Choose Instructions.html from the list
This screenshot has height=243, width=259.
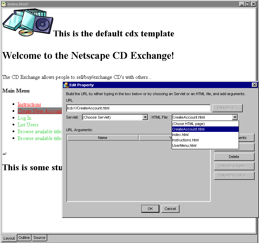point(205,140)
